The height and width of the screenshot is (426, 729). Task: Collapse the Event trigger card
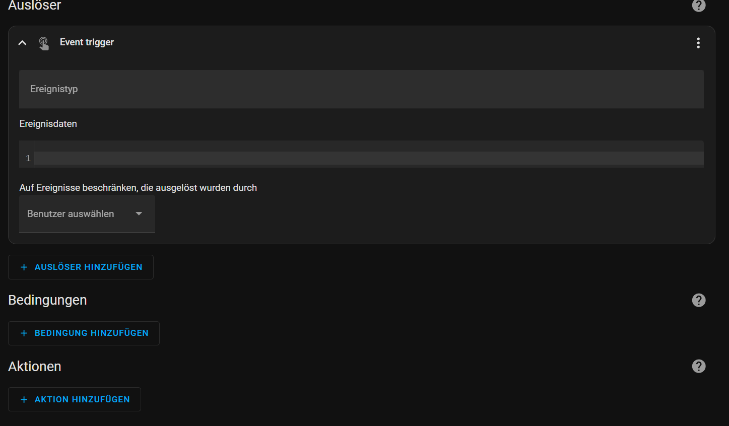click(x=22, y=43)
